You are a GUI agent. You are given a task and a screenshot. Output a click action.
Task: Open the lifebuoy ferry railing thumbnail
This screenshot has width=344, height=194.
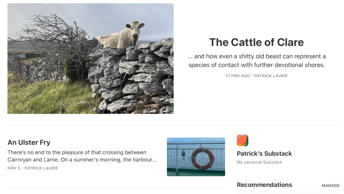tap(196, 157)
